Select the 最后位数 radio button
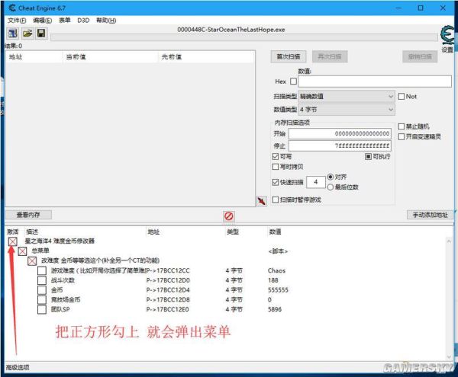458x377 pixels. [331, 187]
